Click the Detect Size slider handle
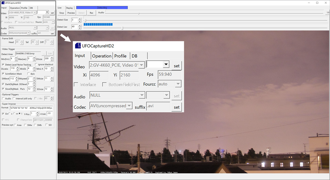 point(85,21)
